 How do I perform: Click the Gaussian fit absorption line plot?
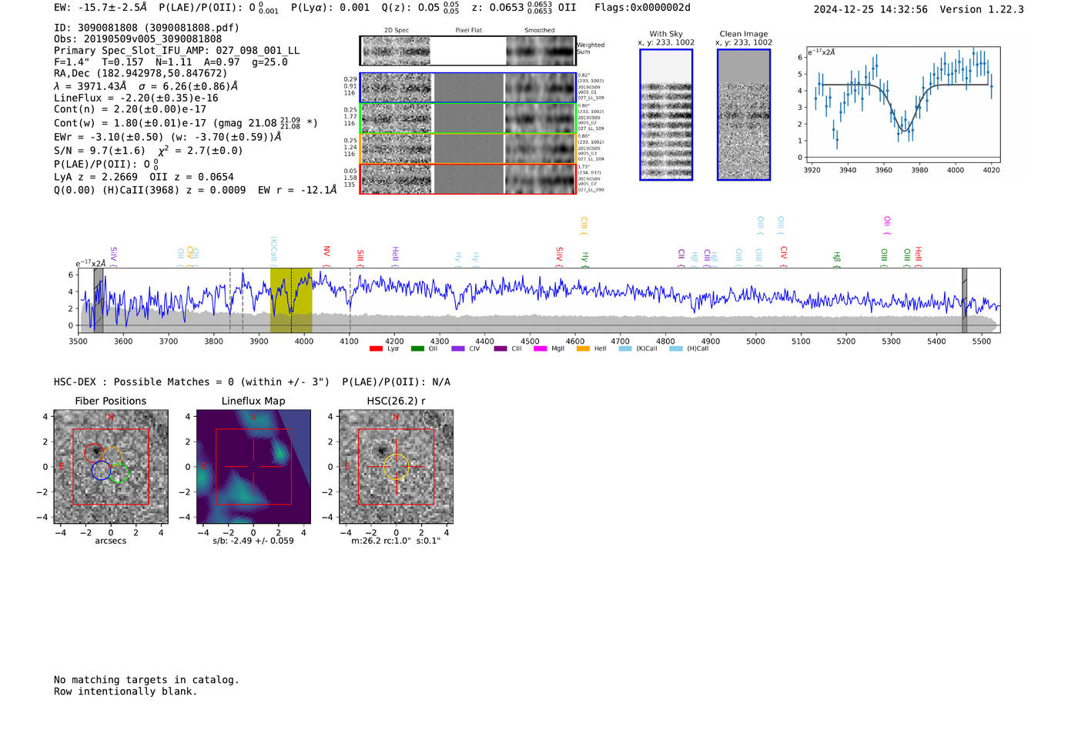tap(902, 106)
